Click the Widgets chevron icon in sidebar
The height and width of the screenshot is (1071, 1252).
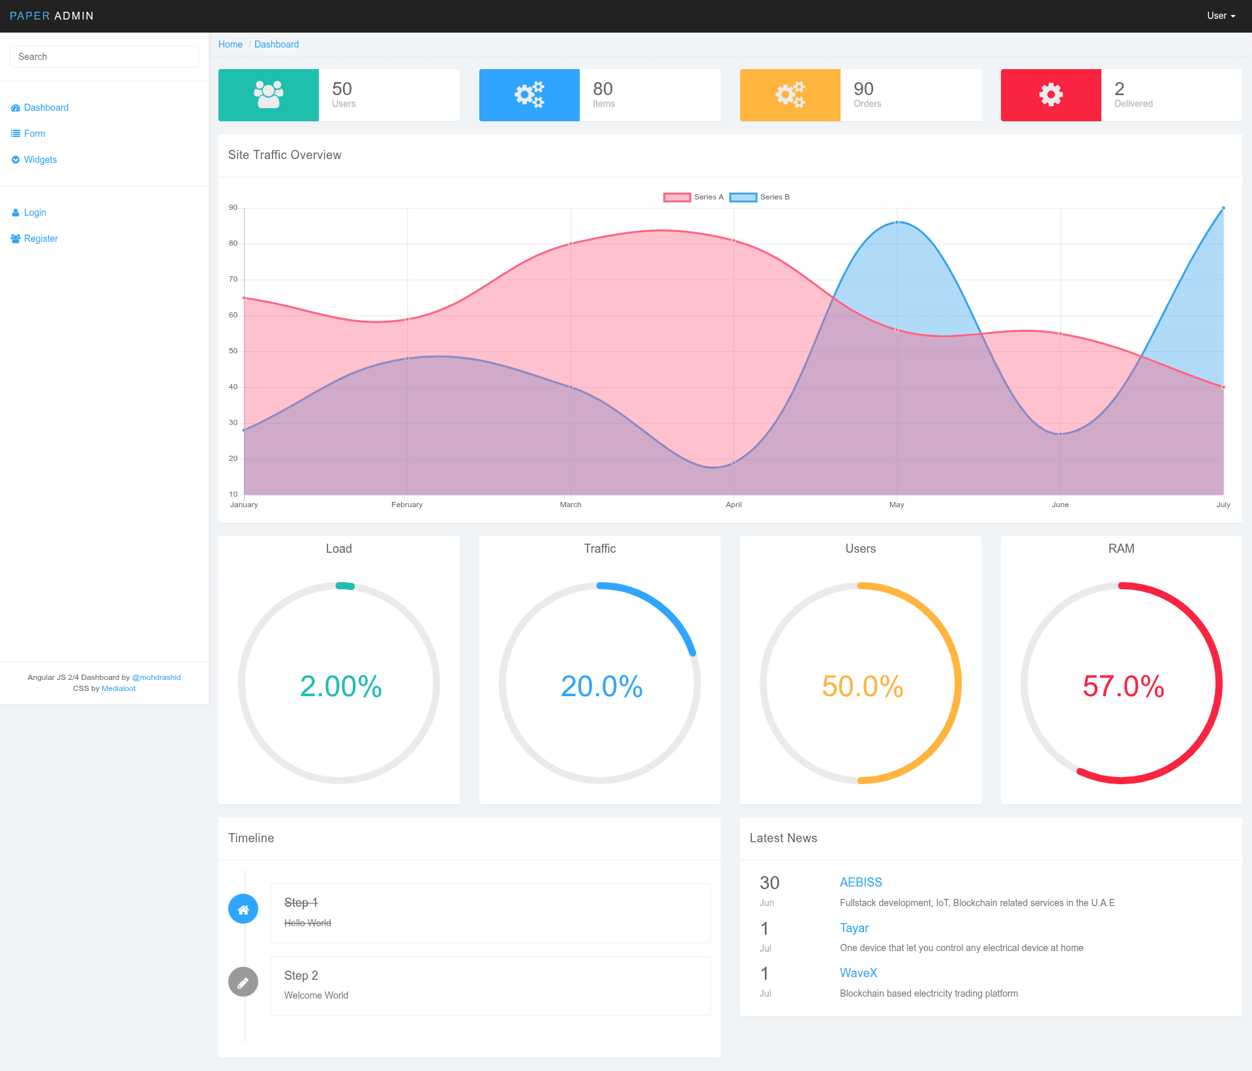pos(16,160)
